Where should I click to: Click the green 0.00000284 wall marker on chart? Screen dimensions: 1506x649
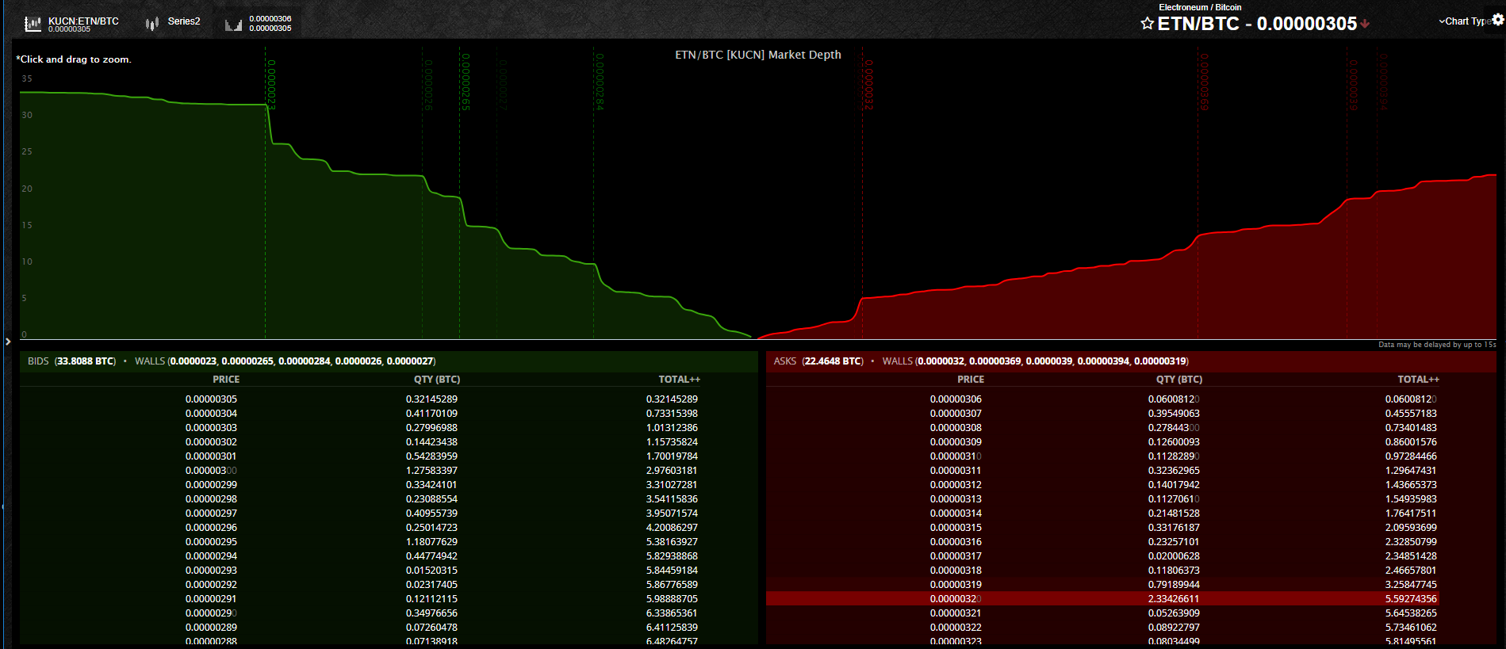(600, 82)
